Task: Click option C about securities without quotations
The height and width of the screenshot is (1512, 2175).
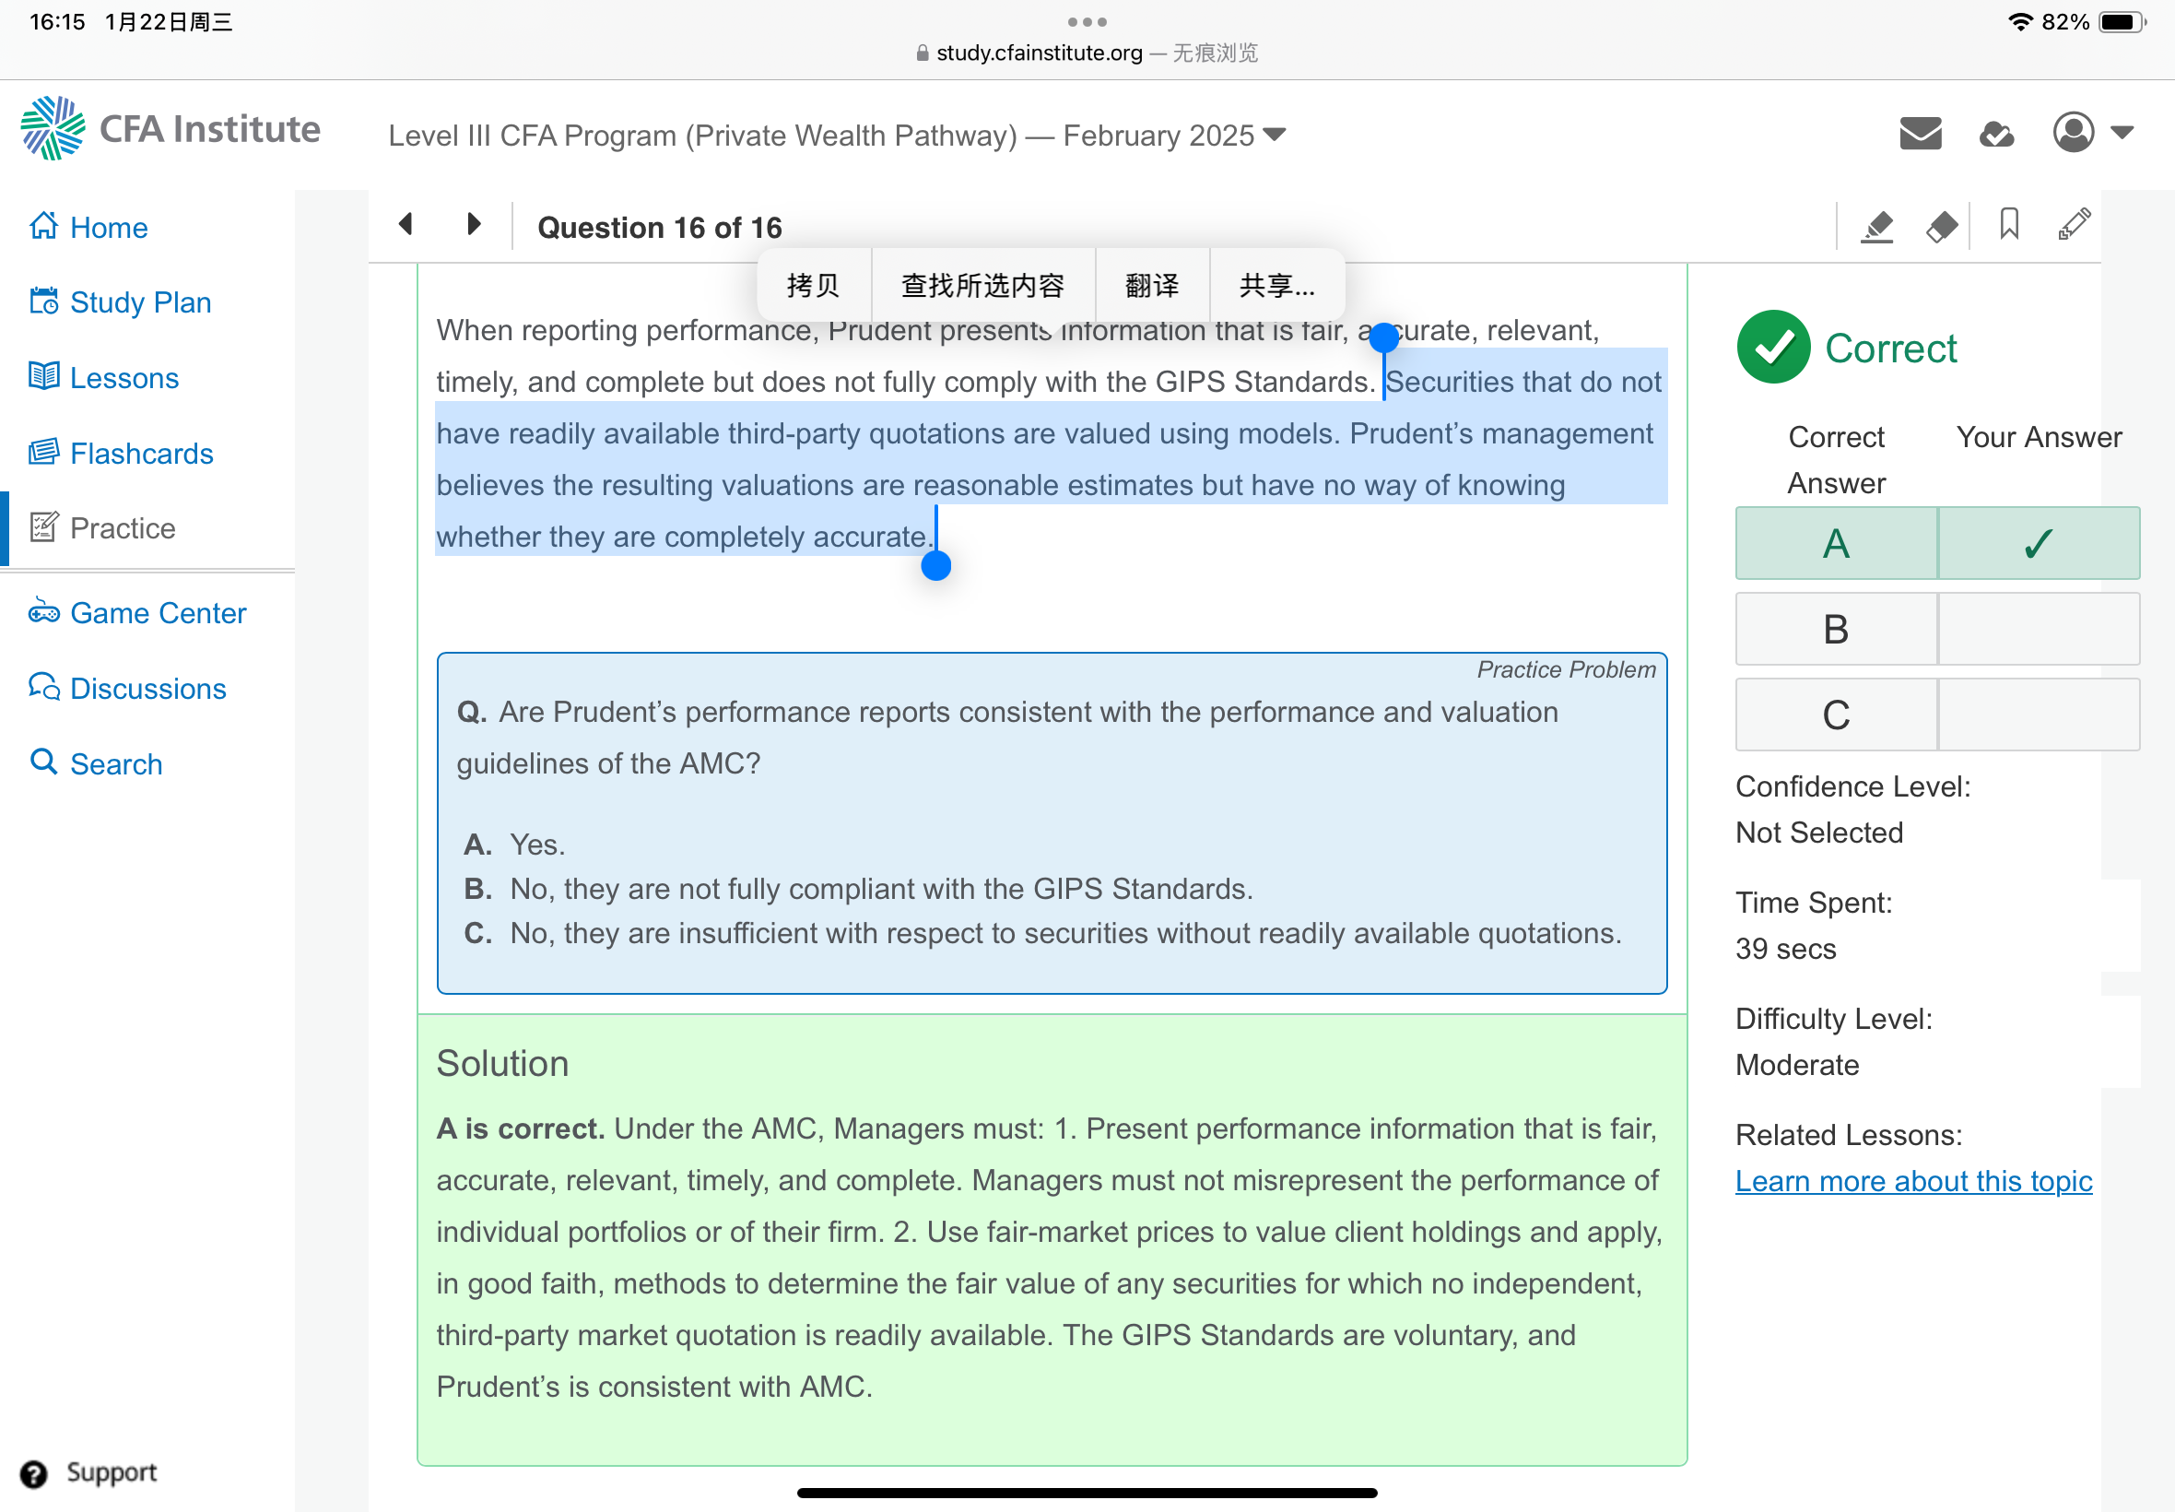Action: pyautogui.click(x=1042, y=933)
